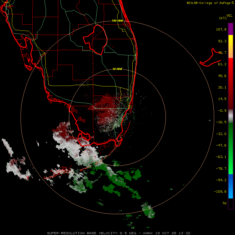Select the 30.1 scale value
Image resolution: width=235 pixels, height=235 pixels.
coord(222,87)
